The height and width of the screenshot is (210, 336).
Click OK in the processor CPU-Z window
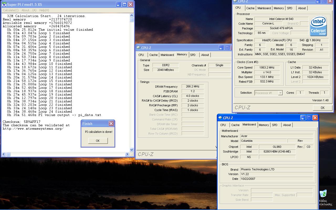[x=323, y=108]
